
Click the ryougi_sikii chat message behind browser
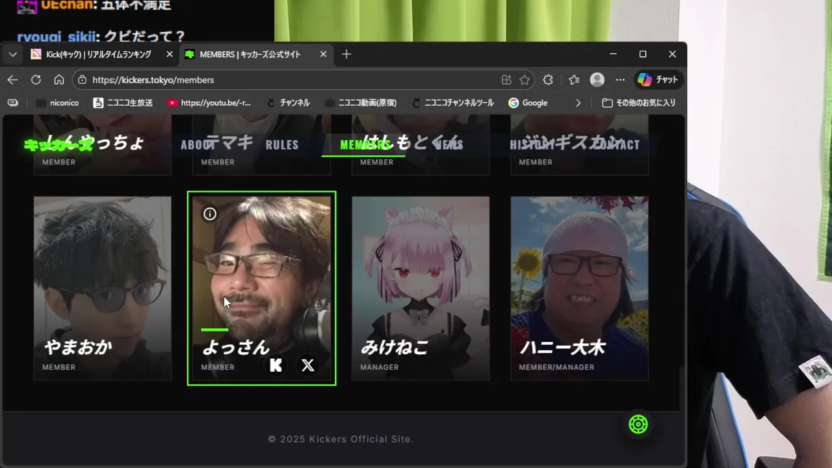(101, 36)
